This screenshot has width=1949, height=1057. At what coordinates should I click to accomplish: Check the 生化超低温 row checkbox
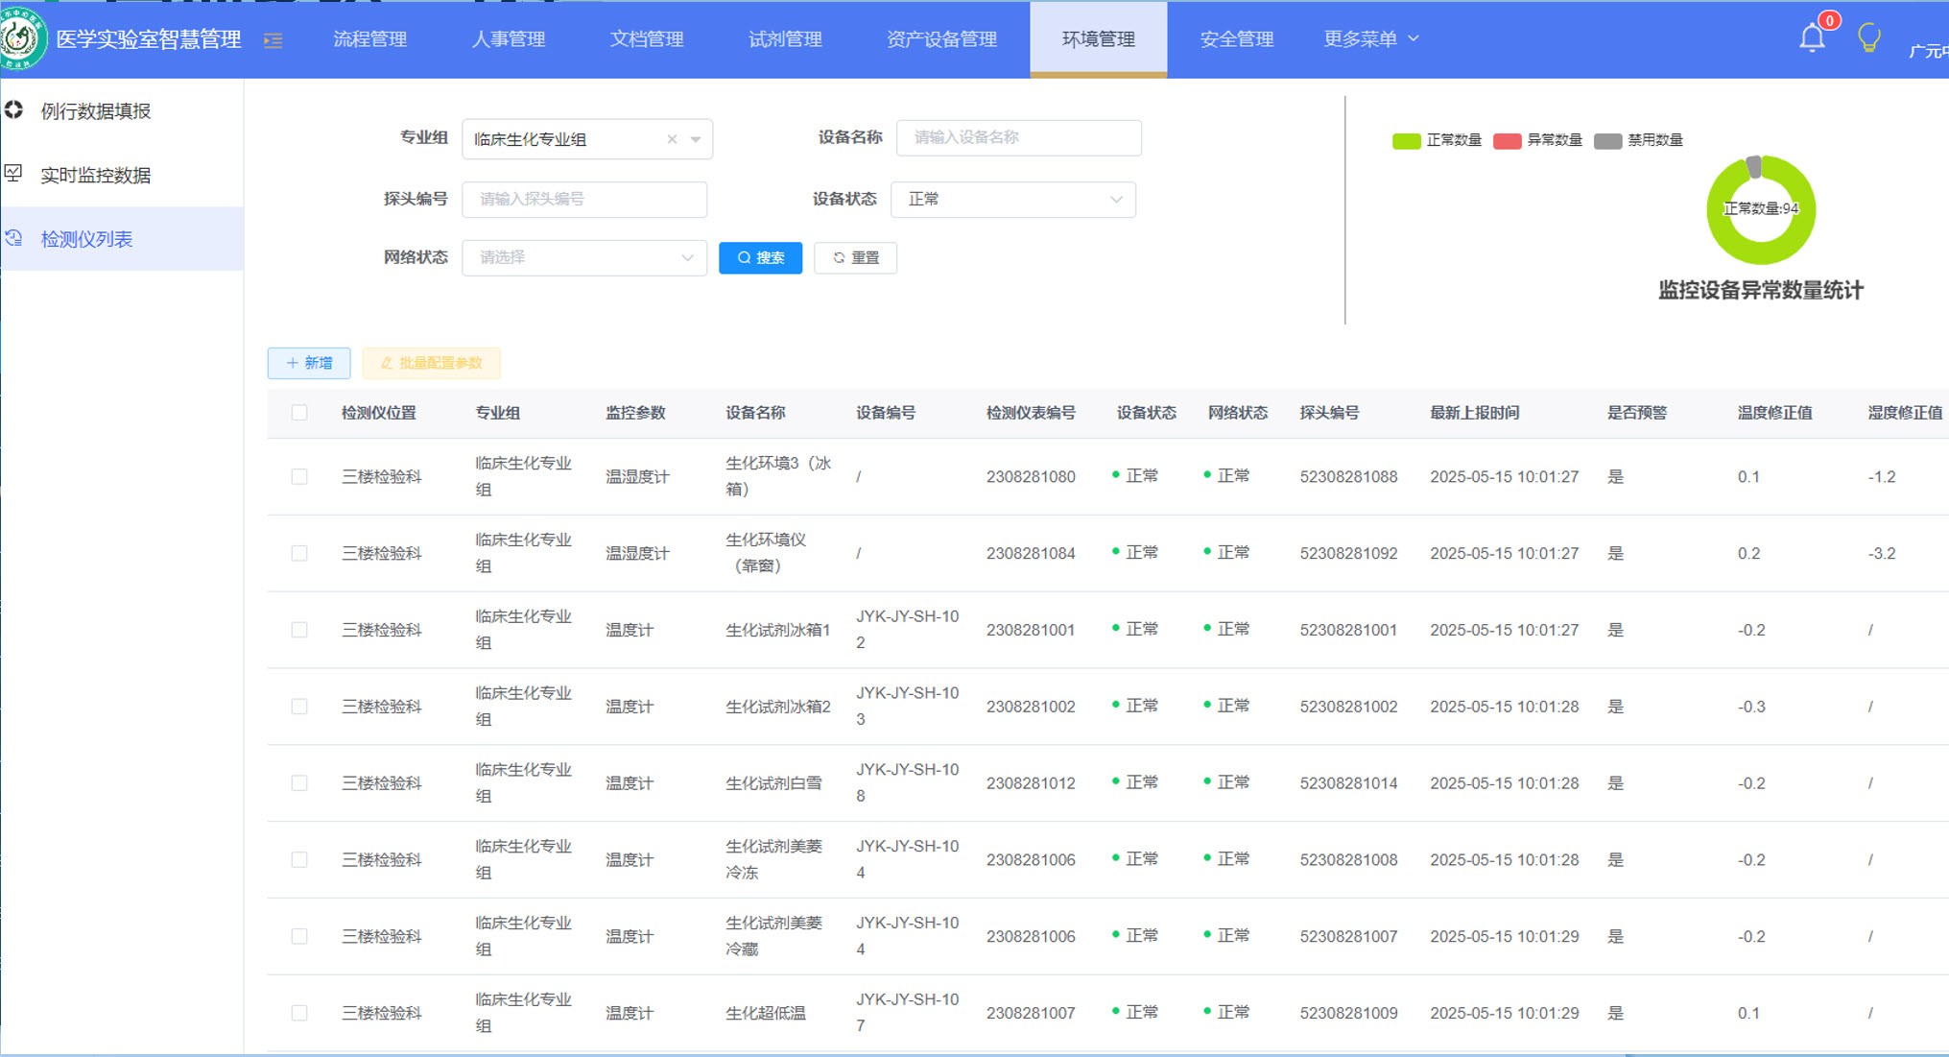click(299, 1013)
